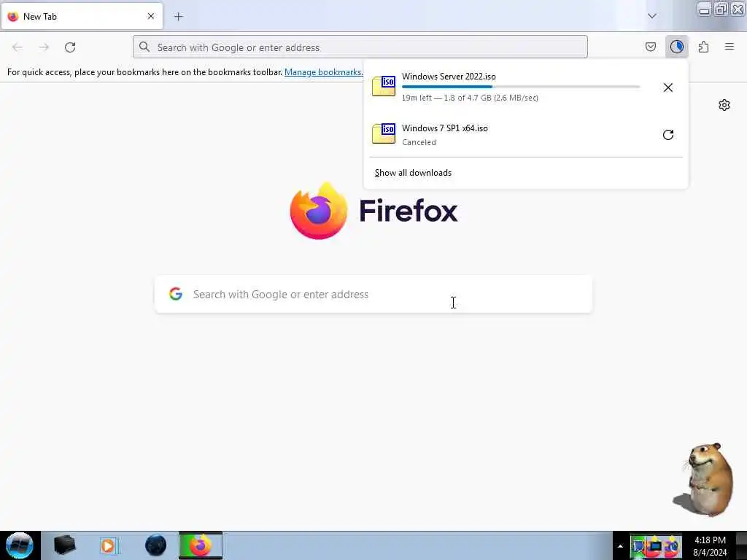This screenshot has width=747, height=560.
Task: Click the hamster desktop mascot
Action: pyautogui.click(x=704, y=480)
